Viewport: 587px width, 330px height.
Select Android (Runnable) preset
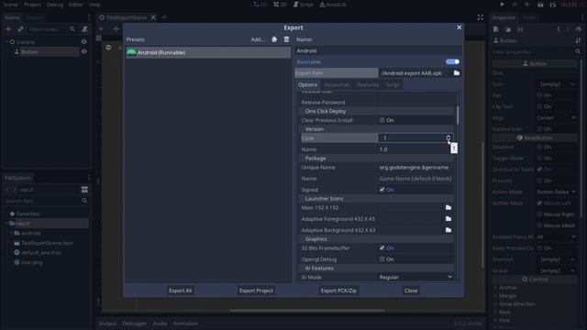tap(208, 52)
